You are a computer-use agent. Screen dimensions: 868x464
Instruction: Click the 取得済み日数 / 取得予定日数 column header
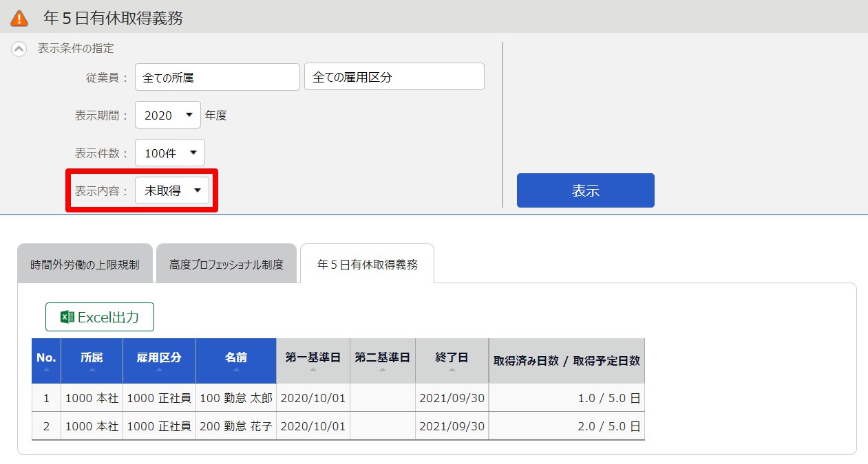567,361
